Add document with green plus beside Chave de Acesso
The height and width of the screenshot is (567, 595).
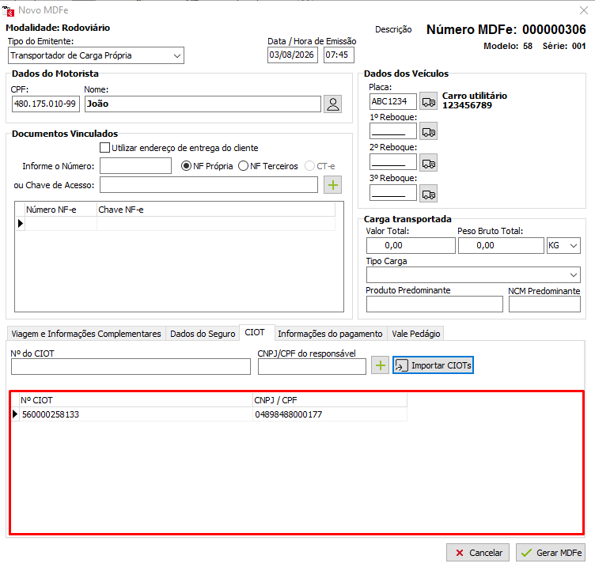tap(333, 185)
